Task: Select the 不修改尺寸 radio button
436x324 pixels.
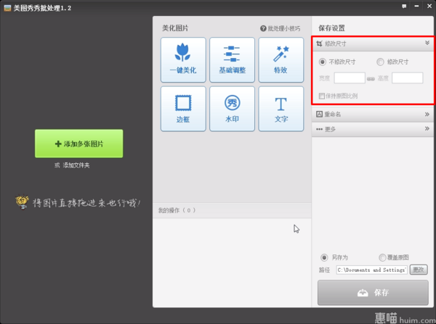Action: coord(322,62)
